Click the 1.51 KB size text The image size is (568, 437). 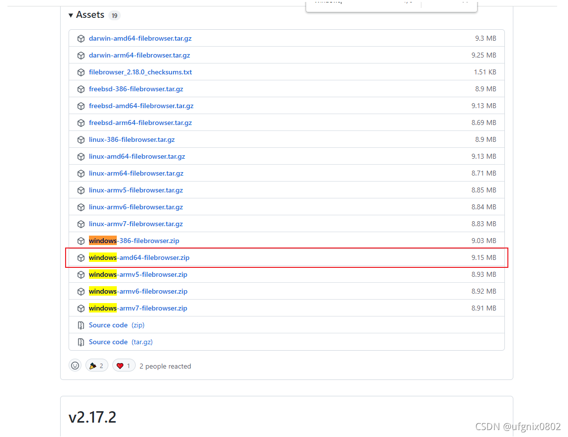(485, 72)
